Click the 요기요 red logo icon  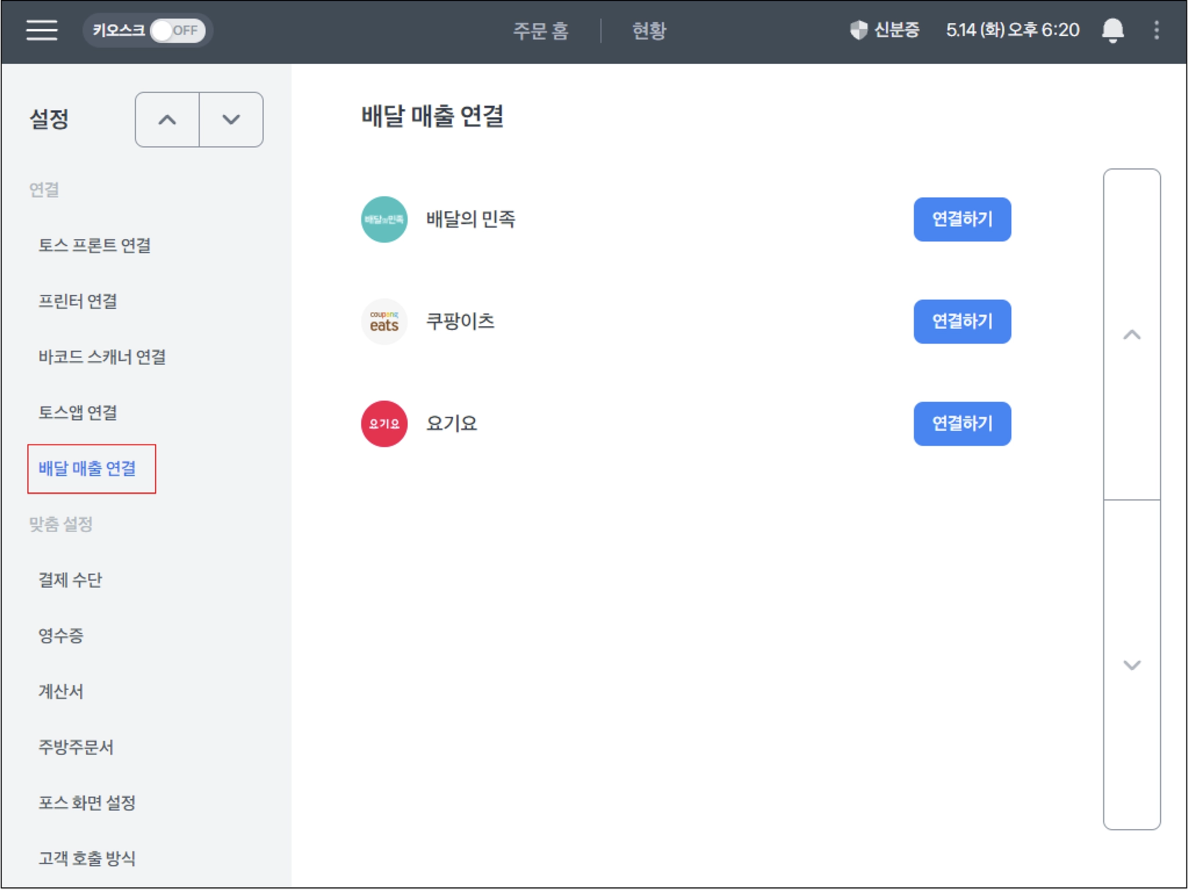coord(384,424)
